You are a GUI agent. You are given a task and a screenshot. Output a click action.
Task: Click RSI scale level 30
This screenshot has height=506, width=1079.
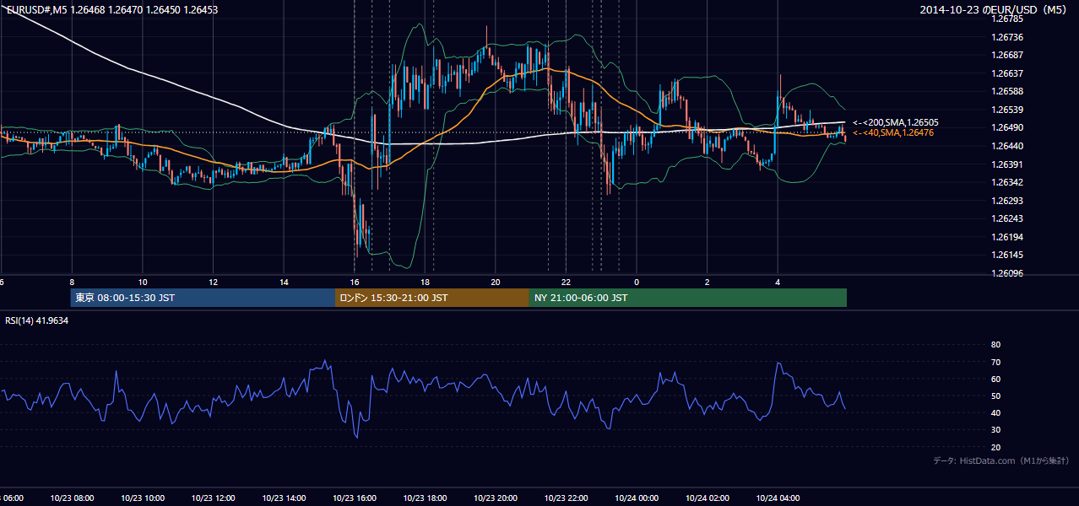[x=995, y=430]
